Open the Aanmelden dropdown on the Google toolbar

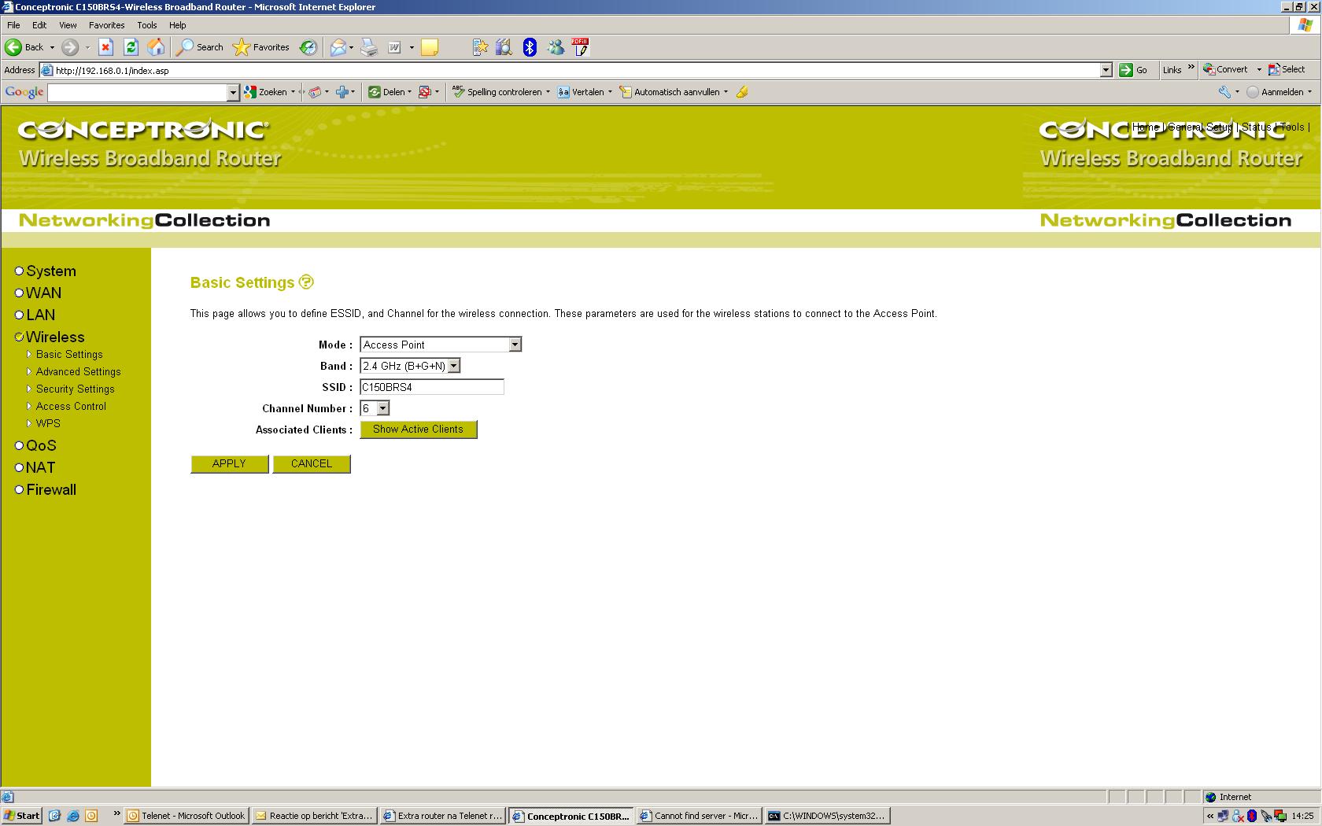click(1309, 92)
